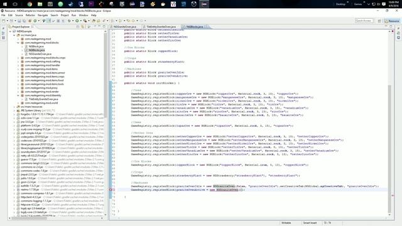402x226 pixels.
Task: Switch to the NGGraniteOven.java editor tab
Action: point(125,26)
